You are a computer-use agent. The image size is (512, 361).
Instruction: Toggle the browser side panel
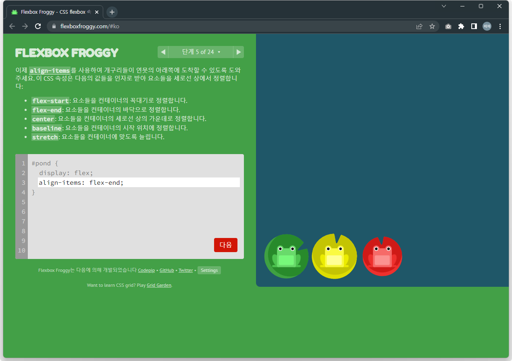pos(474,26)
